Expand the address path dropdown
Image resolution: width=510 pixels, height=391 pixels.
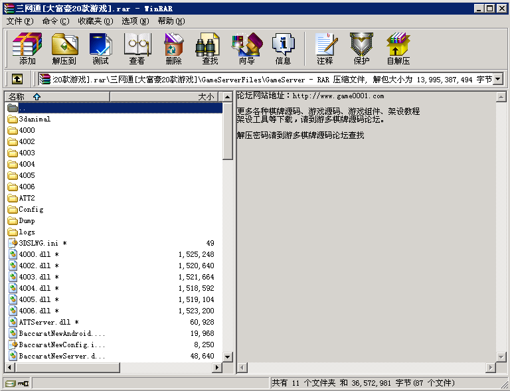(497, 79)
